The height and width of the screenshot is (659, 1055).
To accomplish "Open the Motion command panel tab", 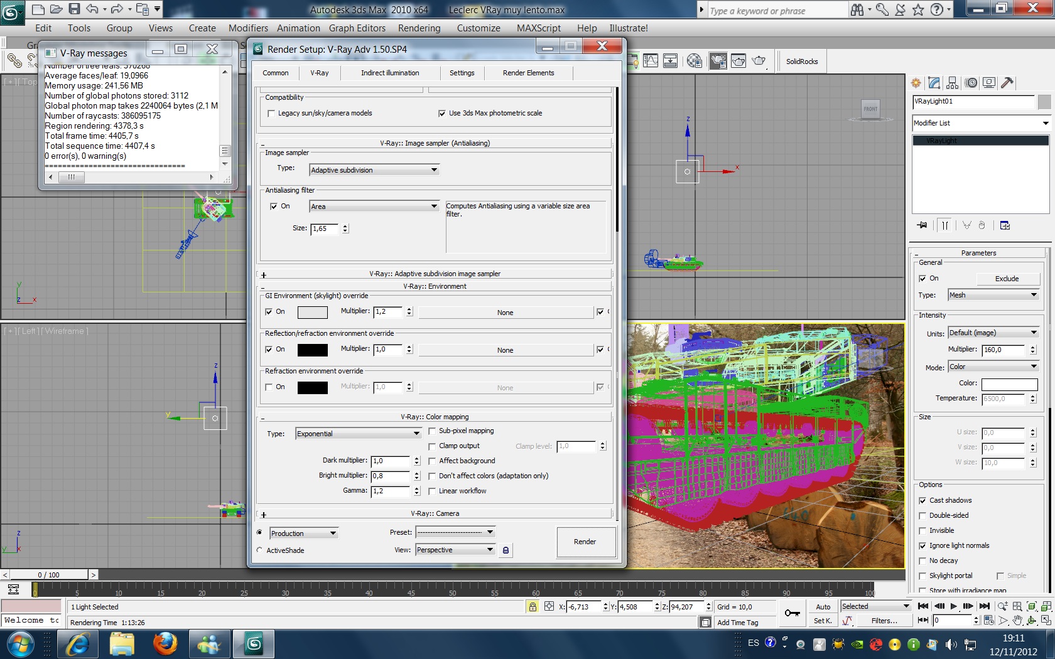I will [x=971, y=83].
